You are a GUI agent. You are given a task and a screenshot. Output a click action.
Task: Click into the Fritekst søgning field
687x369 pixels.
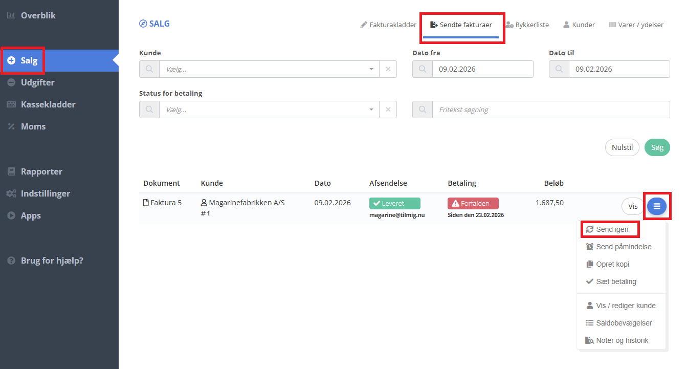click(550, 110)
